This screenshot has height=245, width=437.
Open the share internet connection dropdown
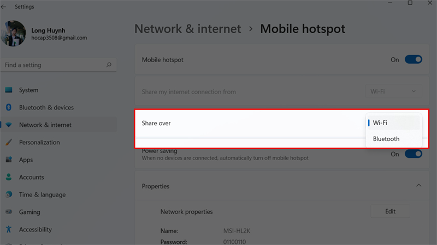[x=393, y=91]
